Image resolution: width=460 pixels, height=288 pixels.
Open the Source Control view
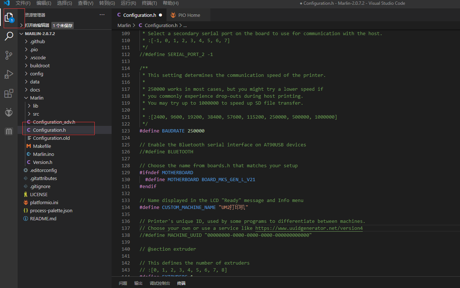point(9,55)
